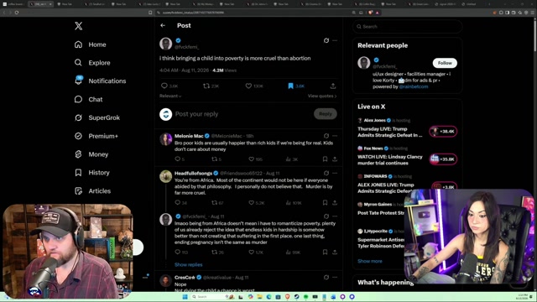The image size is (537, 302).
Task: Click the Reply button
Action: coord(326,114)
